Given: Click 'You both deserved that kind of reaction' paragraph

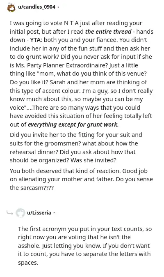Looking at the screenshot, I should click(81, 179).
